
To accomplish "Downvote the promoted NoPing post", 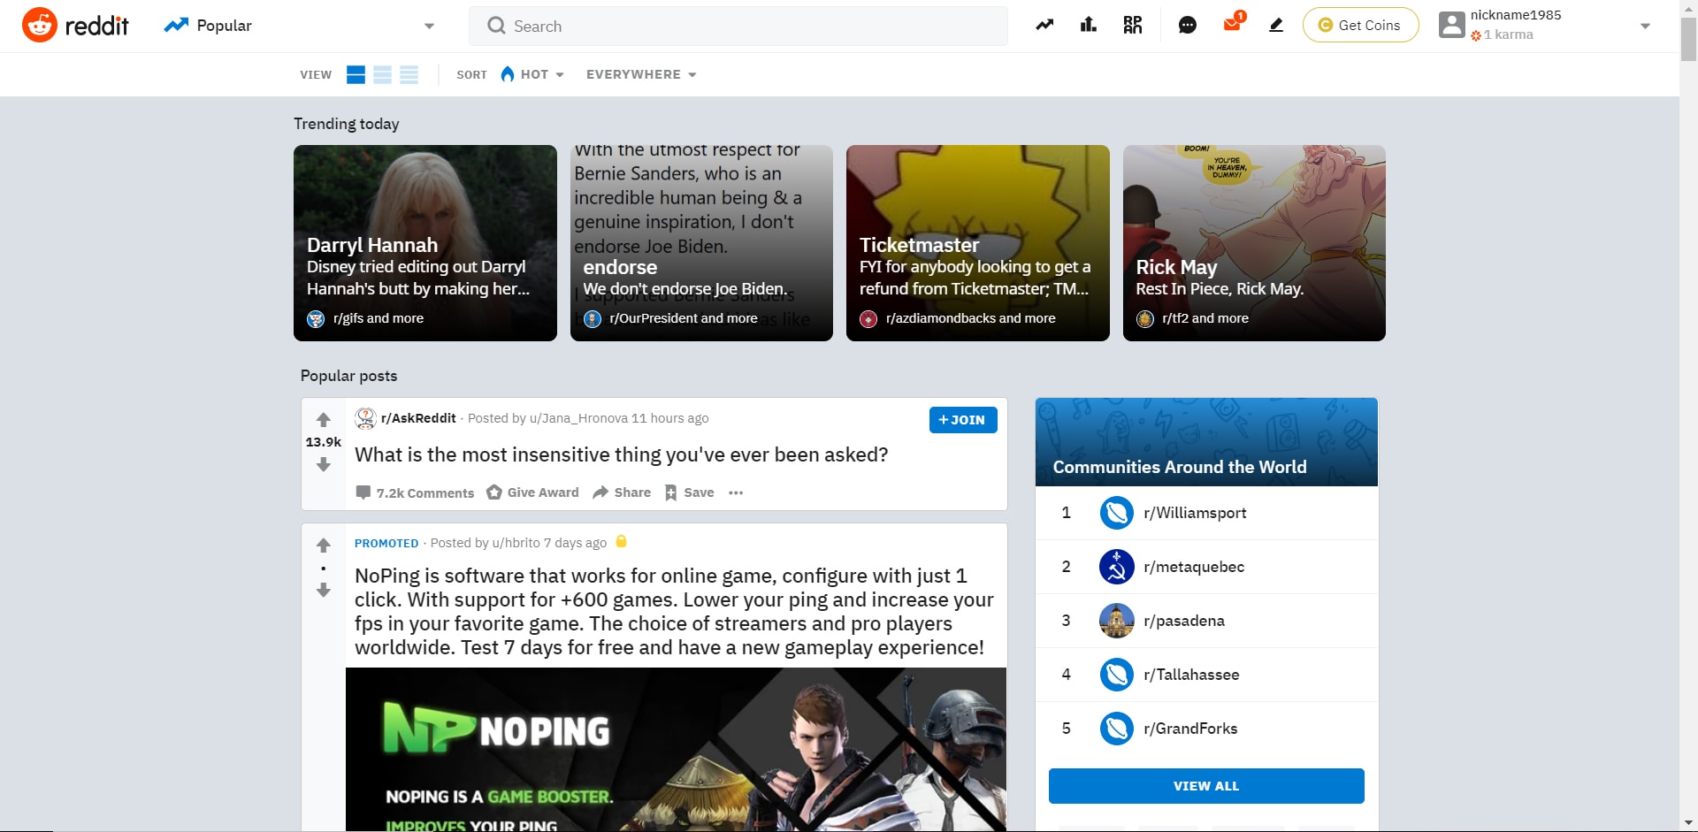I will point(324,590).
